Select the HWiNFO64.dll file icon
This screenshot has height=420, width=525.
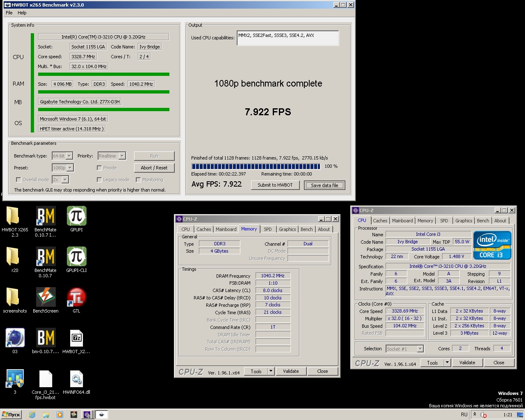tap(76, 381)
